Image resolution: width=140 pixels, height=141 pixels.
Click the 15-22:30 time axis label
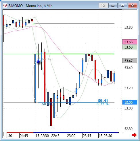(x=42, y=136)
